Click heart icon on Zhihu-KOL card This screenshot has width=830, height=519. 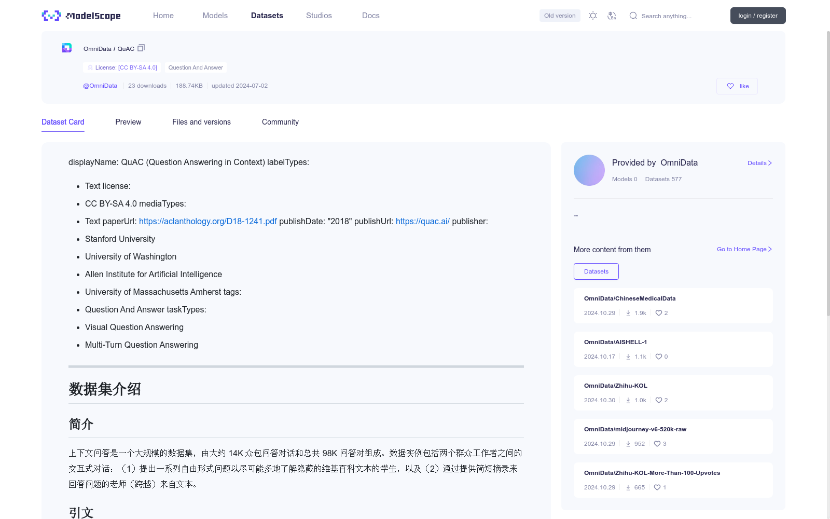[659, 400]
